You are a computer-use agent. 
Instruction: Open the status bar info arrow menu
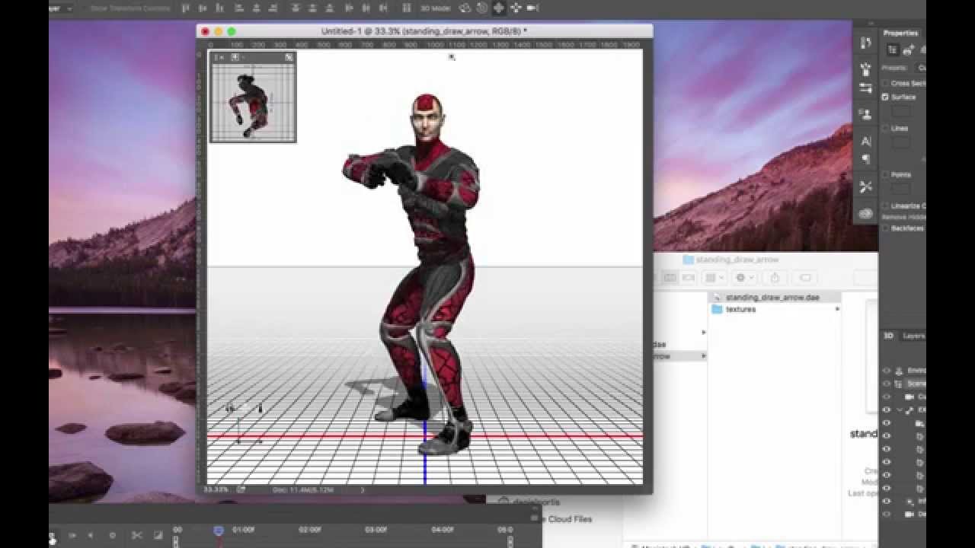tap(362, 489)
